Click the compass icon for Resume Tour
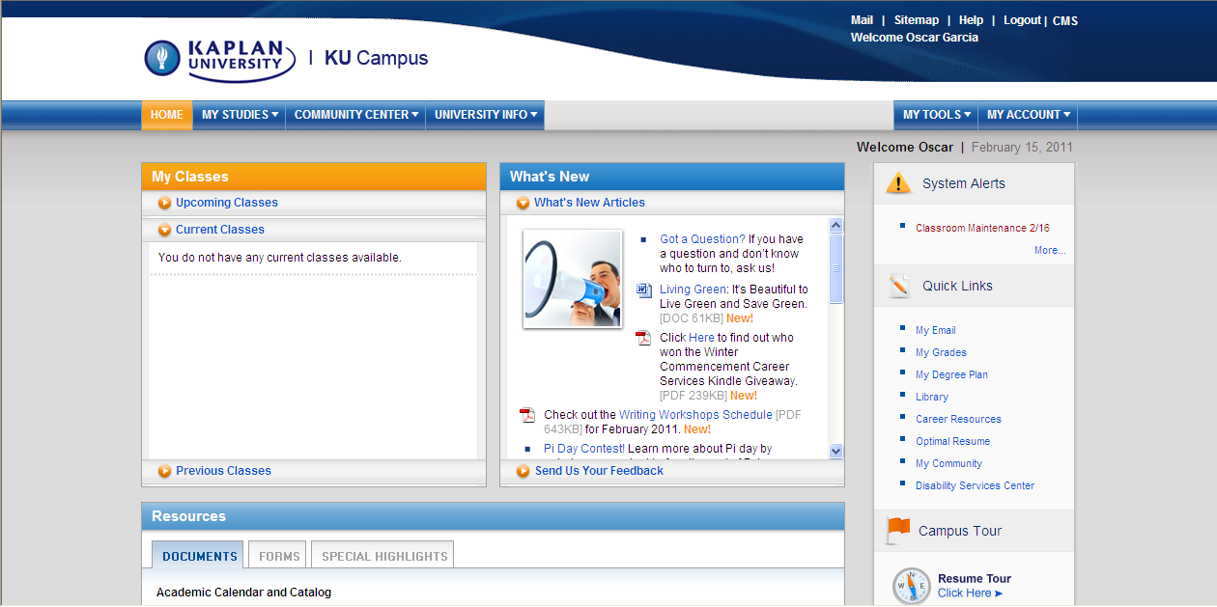Image resolution: width=1217 pixels, height=607 pixels. (912, 587)
